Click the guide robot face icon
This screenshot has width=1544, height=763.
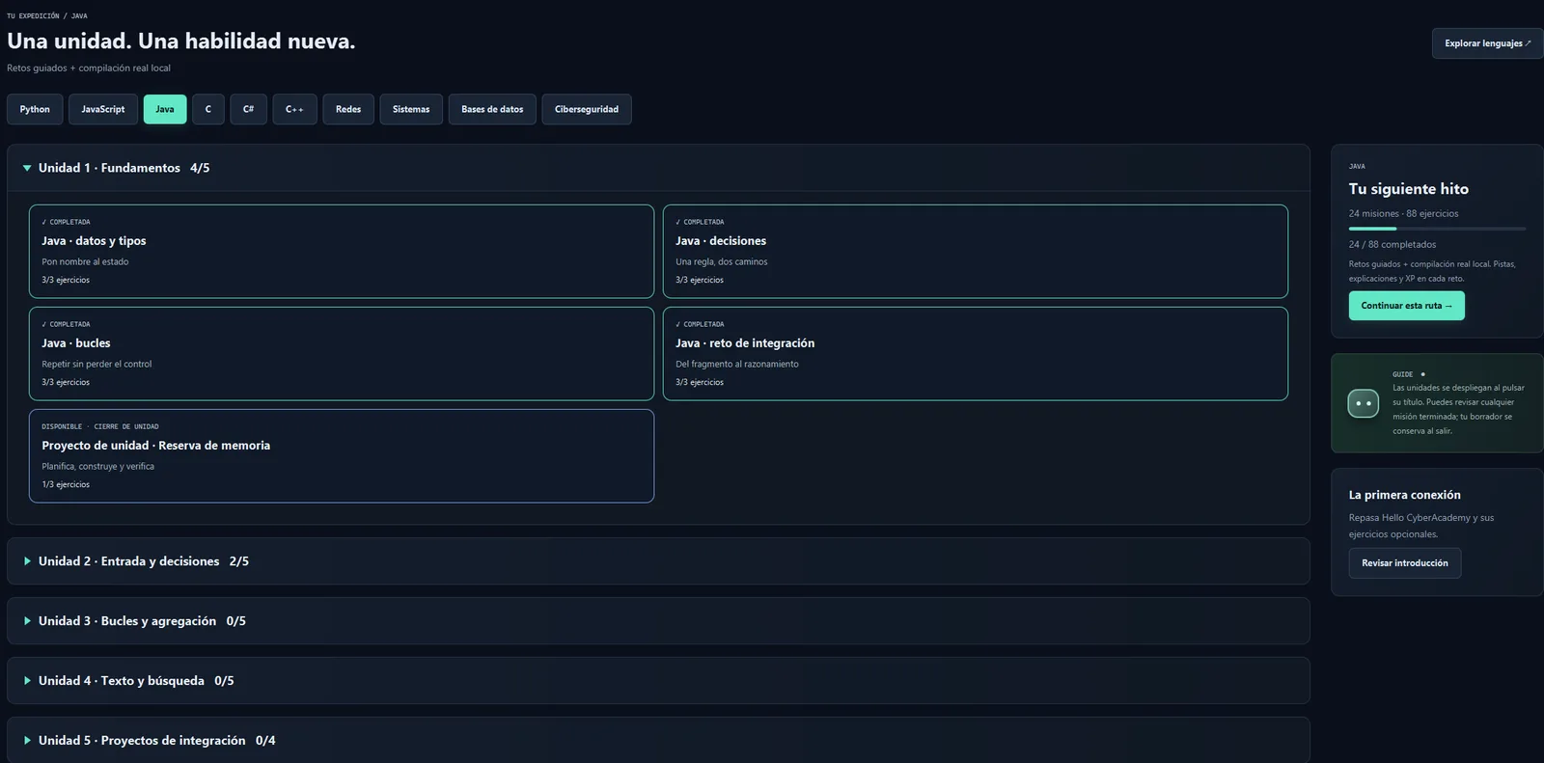click(1363, 403)
